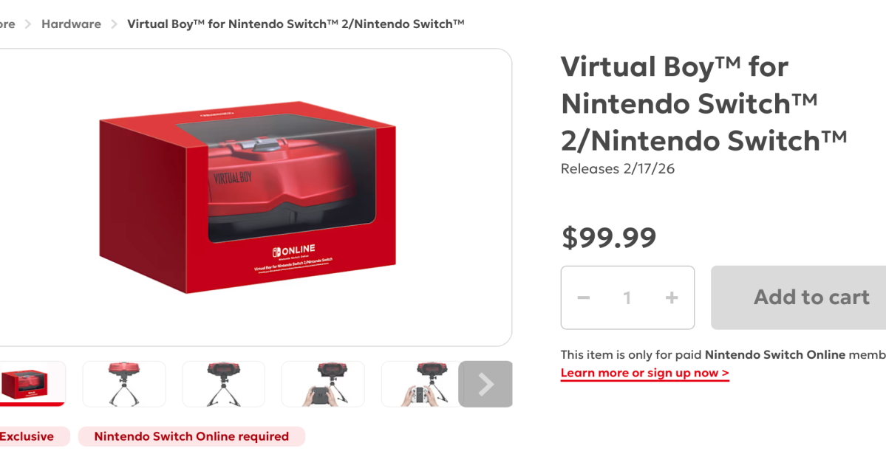Select the second thumbnail showing the tripod stand
Viewport: 886px width, 468px height.
[123, 384]
